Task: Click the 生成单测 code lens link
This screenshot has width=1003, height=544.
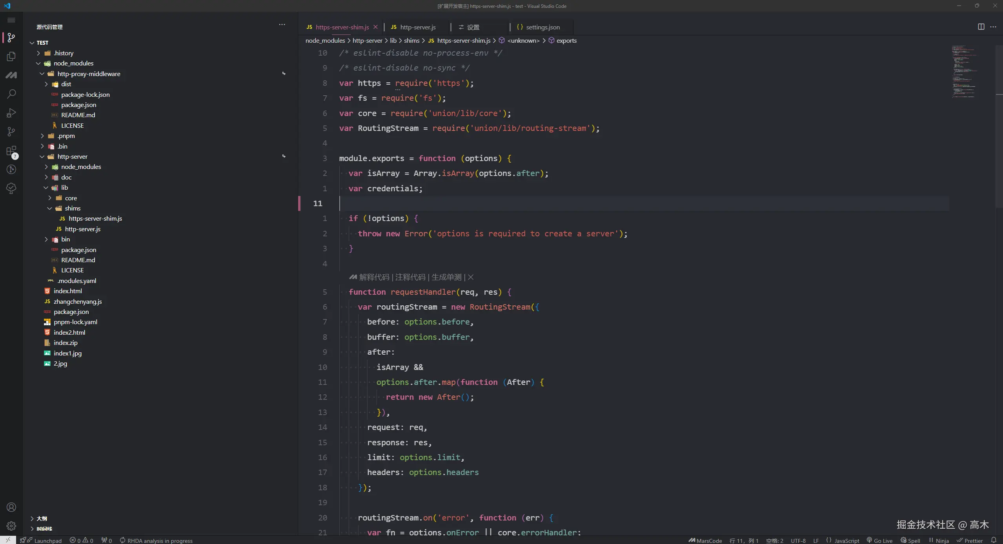Action: (x=446, y=277)
